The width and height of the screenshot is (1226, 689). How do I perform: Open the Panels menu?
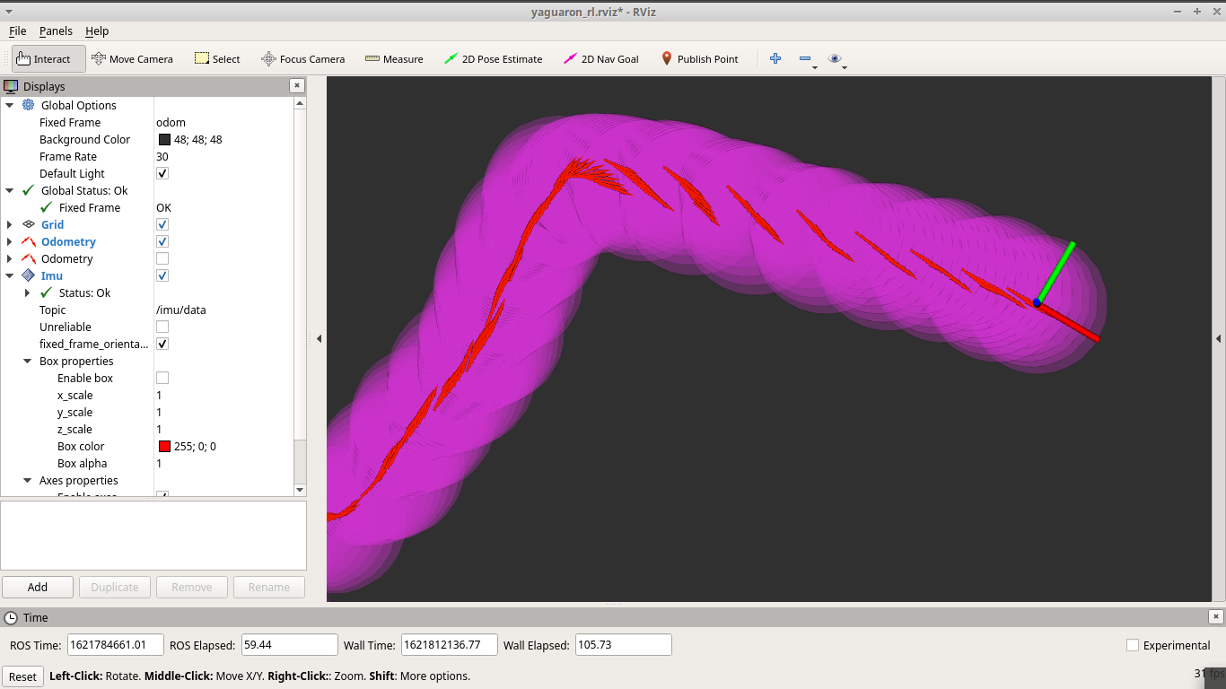click(x=56, y=31)
